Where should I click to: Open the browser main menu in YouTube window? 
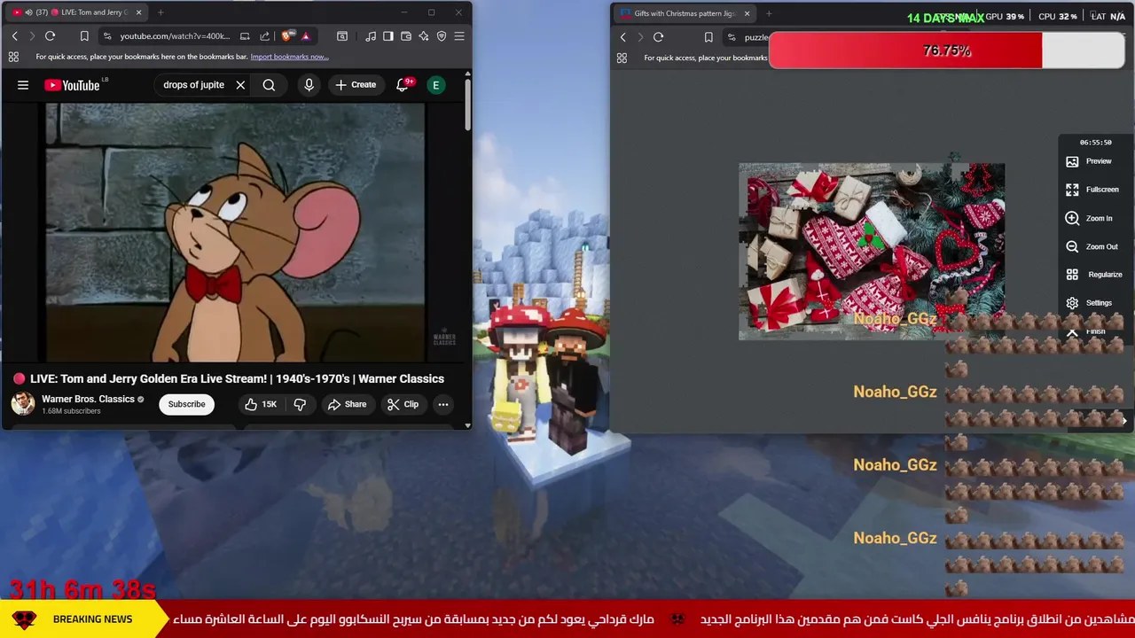459,36
